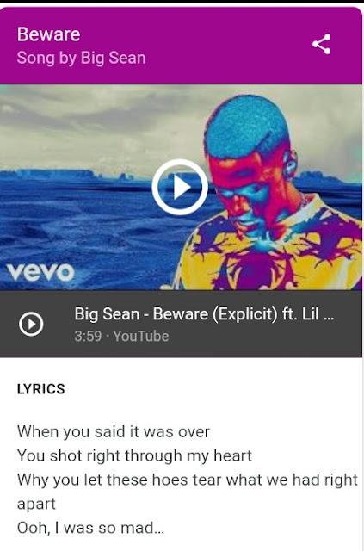
Task: Click lyric line 'When you said it was over'
Action: point(113,432)
